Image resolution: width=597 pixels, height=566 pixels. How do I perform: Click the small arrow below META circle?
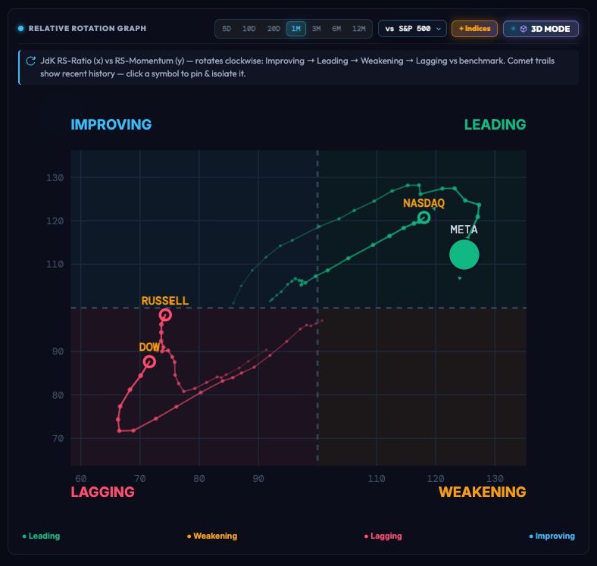pyautogui.click(x=460, y=278)
